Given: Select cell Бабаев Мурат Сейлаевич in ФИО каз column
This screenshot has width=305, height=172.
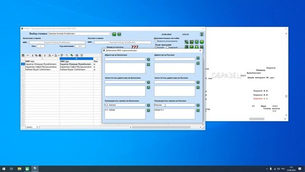Looking at the screenshot, I should (42, 69).
